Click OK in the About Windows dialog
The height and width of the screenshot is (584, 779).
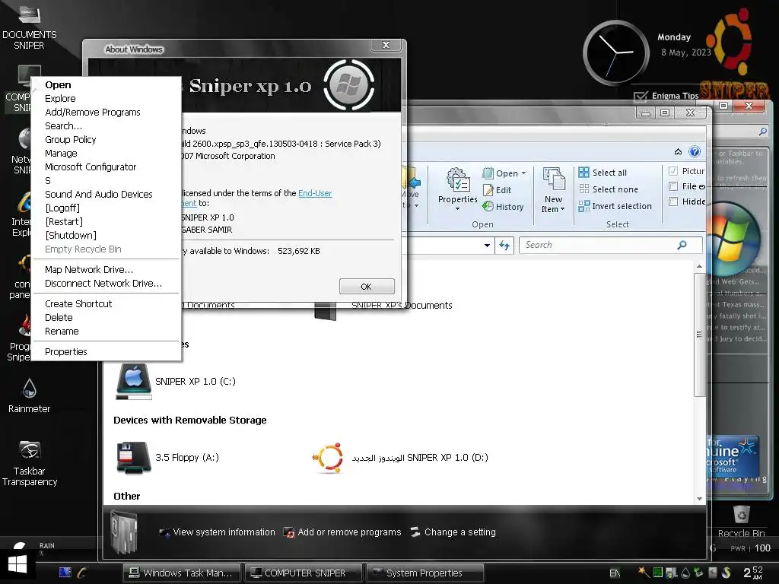click(x=367, y=287)
